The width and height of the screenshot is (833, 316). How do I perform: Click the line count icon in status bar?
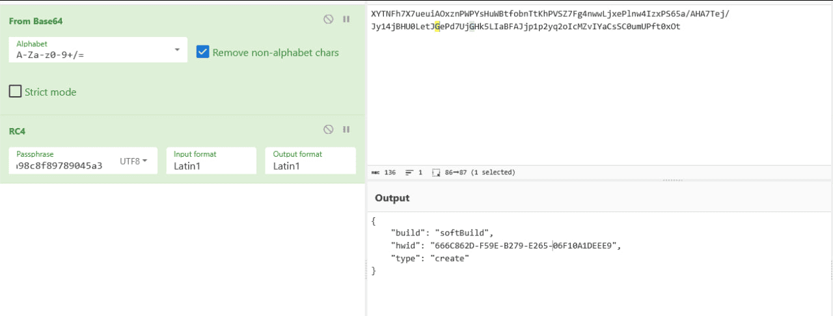pyautogui.click(x=409, y=172)
